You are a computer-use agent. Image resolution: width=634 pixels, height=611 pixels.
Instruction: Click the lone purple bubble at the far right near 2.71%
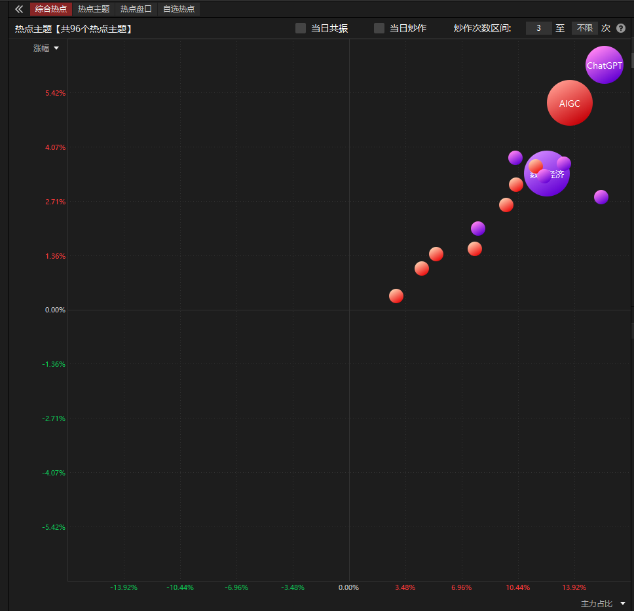(601, 197)
